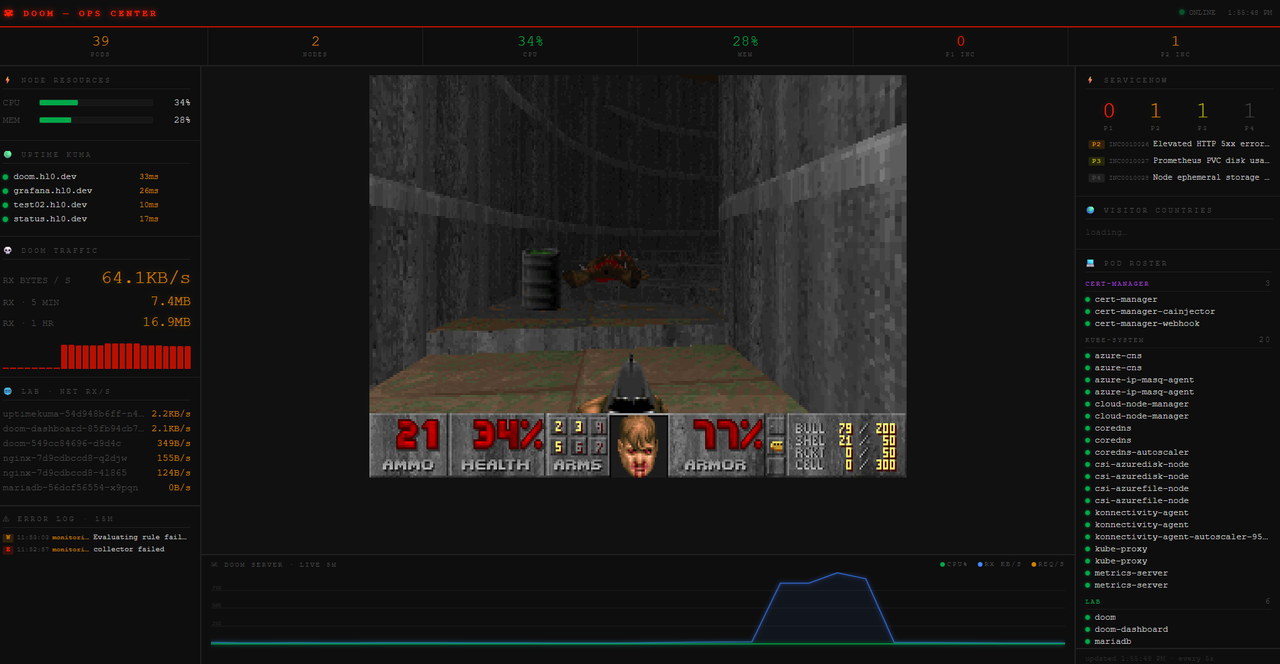The image size is (1280, 664).
Task: Click the red Doom traffic bar chart
Action: (x=97, y=356)
